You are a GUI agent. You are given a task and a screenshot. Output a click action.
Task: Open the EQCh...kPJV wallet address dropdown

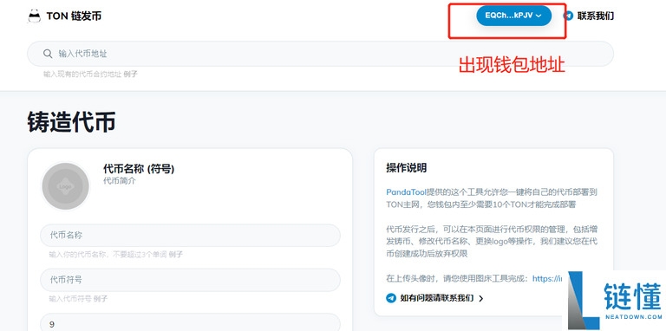(513, 16)
